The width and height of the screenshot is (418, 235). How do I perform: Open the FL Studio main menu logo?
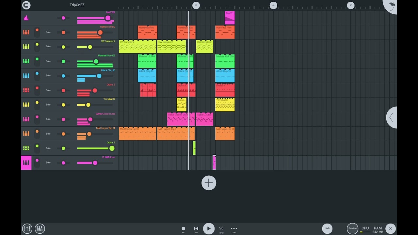26,5
